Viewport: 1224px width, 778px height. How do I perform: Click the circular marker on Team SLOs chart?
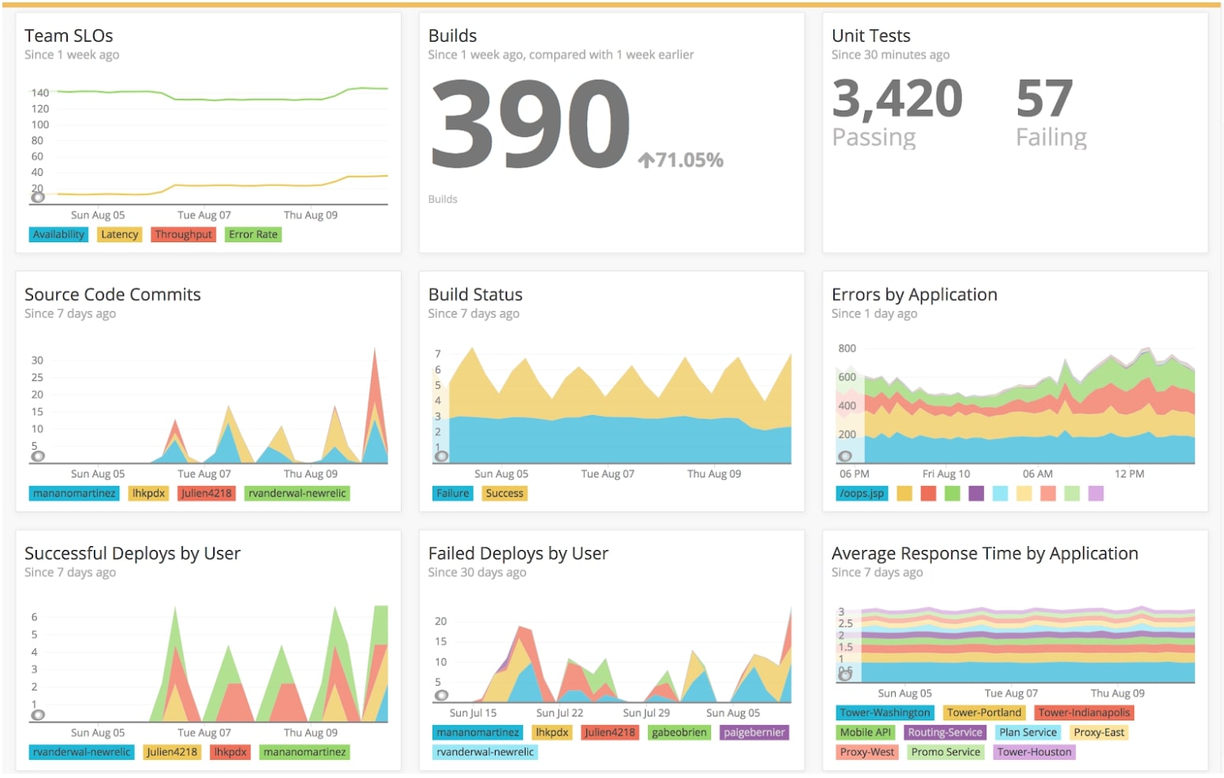click(x=38, y=196)
